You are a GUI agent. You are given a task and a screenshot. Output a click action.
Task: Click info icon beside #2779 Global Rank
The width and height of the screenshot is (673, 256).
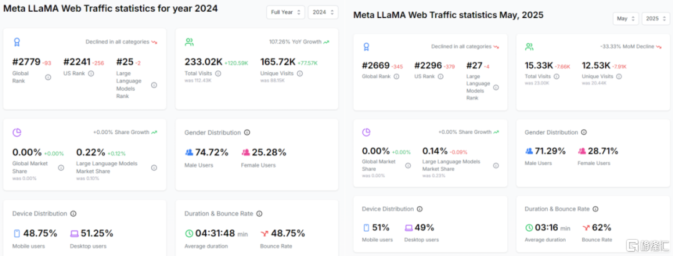point(48,77)
